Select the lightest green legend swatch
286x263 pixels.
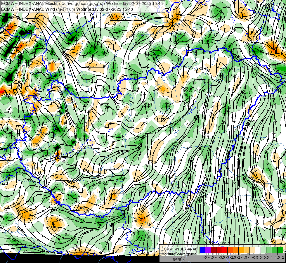(x=264, y=250)
